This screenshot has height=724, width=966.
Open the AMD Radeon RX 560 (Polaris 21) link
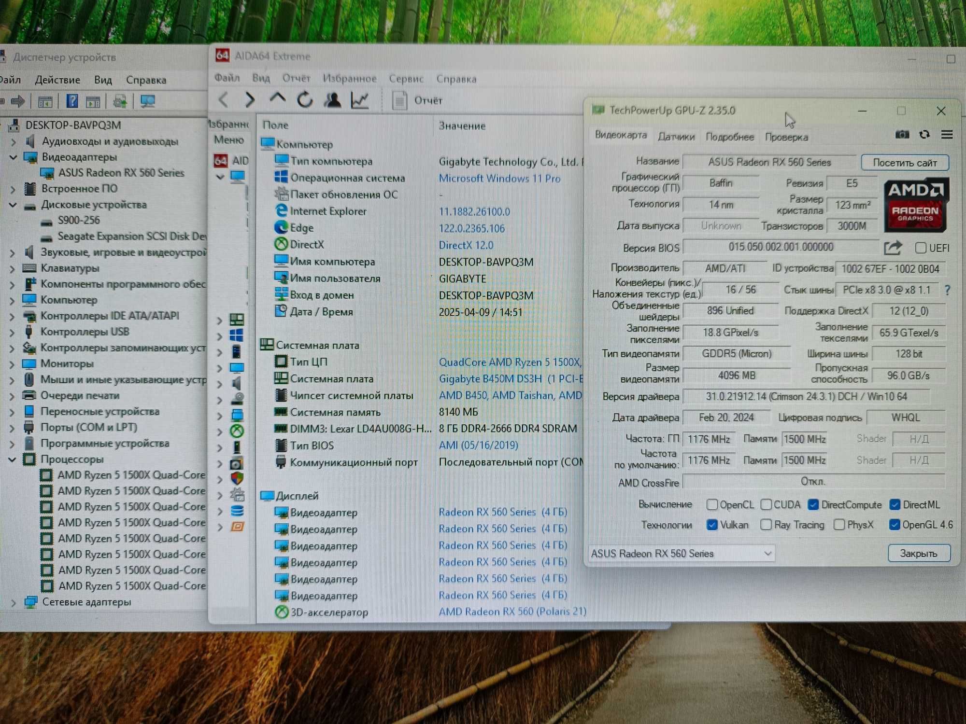512,612
